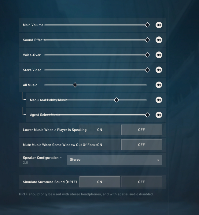Click the Agent Select Music slider handle
Image resolution: width=199 pixels, height=215 pixels.
pos(147,115)
